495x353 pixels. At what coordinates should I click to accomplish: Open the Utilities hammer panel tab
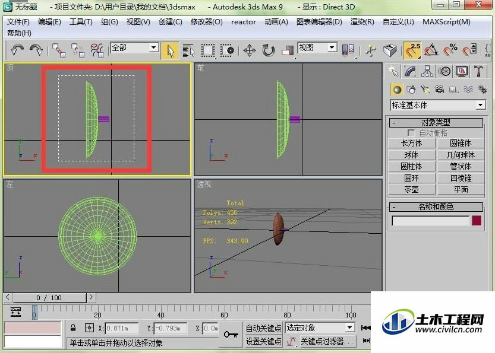[x=478, y=72]
